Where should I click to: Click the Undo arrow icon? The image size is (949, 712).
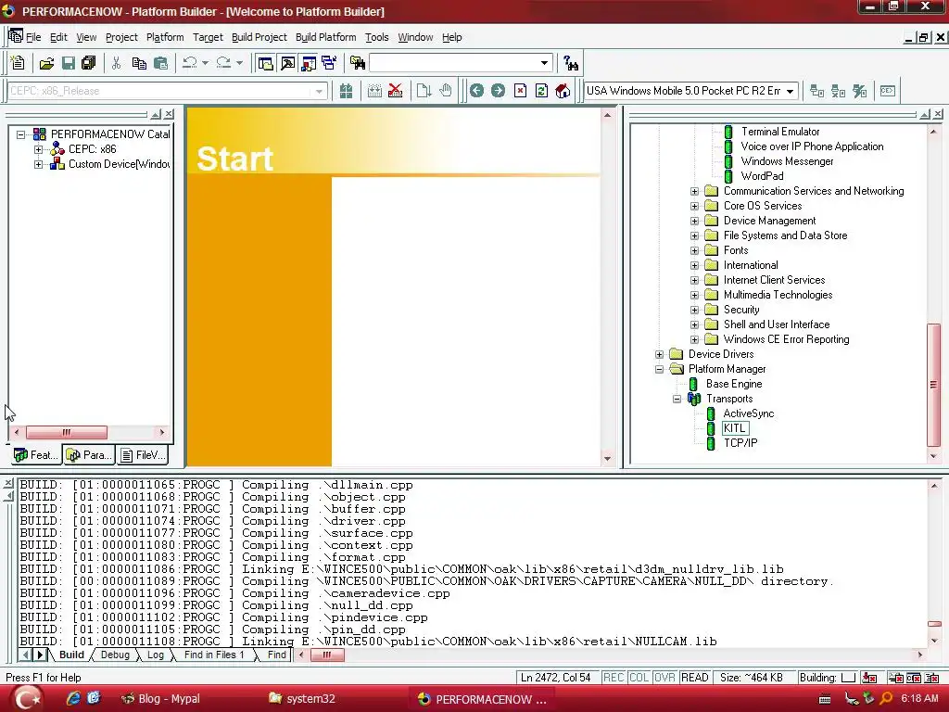(189, 63)
